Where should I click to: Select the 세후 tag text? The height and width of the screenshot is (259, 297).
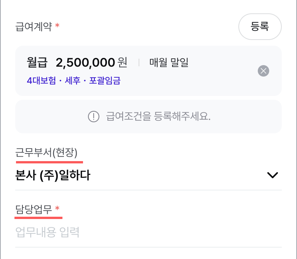coord(73,80)
